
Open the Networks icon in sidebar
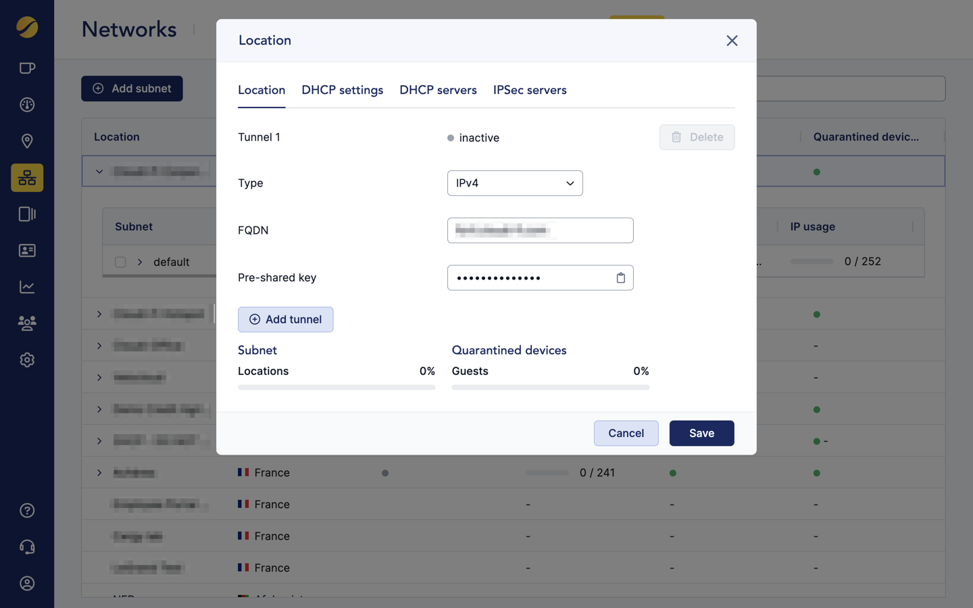(27, 178)
